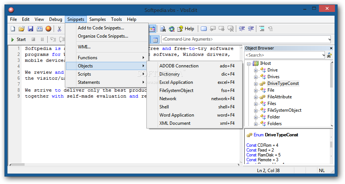This screenshot has width=345, height=184.
Task: Open the Command-Line Arguments dropdown
Action: pyautogui.click(x=329, y=39)
